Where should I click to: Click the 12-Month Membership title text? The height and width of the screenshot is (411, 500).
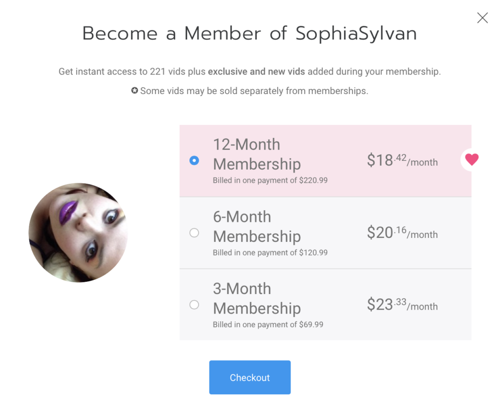click(x=257, y=154)
